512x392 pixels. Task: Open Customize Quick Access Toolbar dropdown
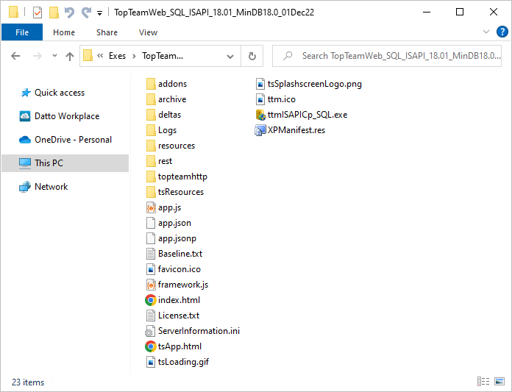click(99, 13)
